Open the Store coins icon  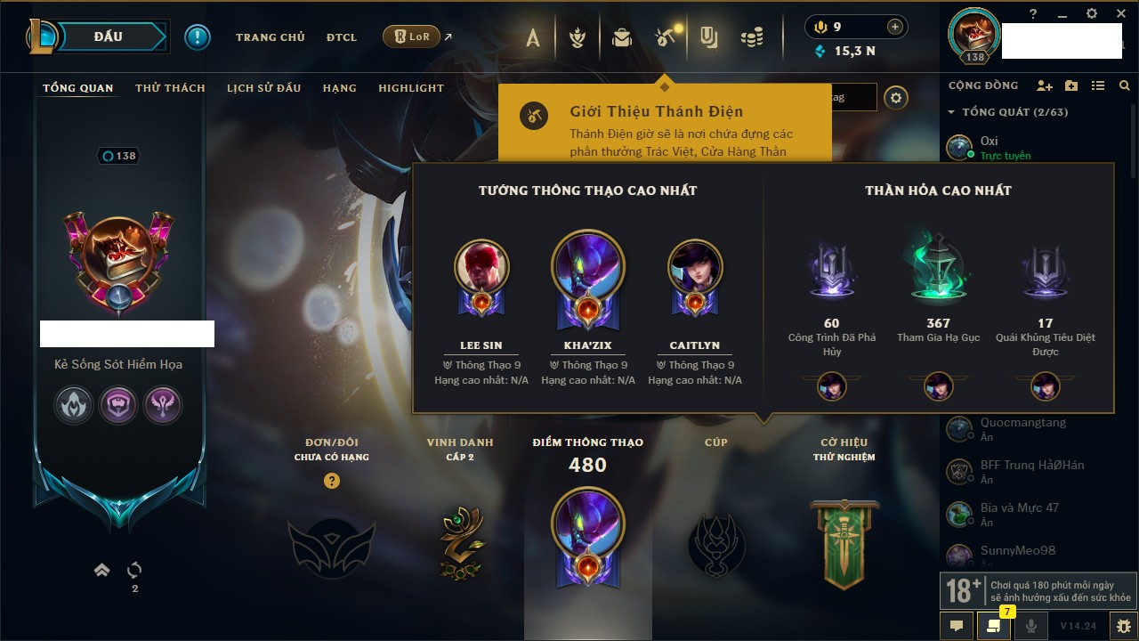(x=753, y=37)
